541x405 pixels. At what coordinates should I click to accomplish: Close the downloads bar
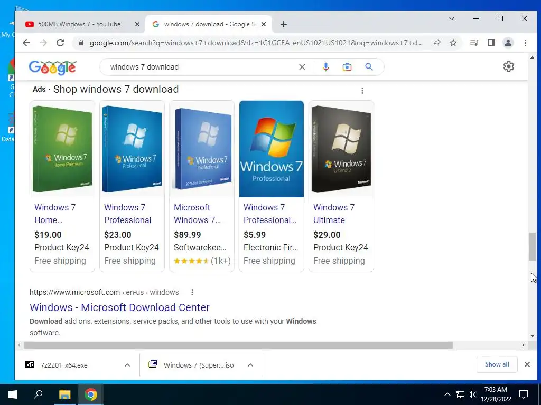(x=527, y=364)
